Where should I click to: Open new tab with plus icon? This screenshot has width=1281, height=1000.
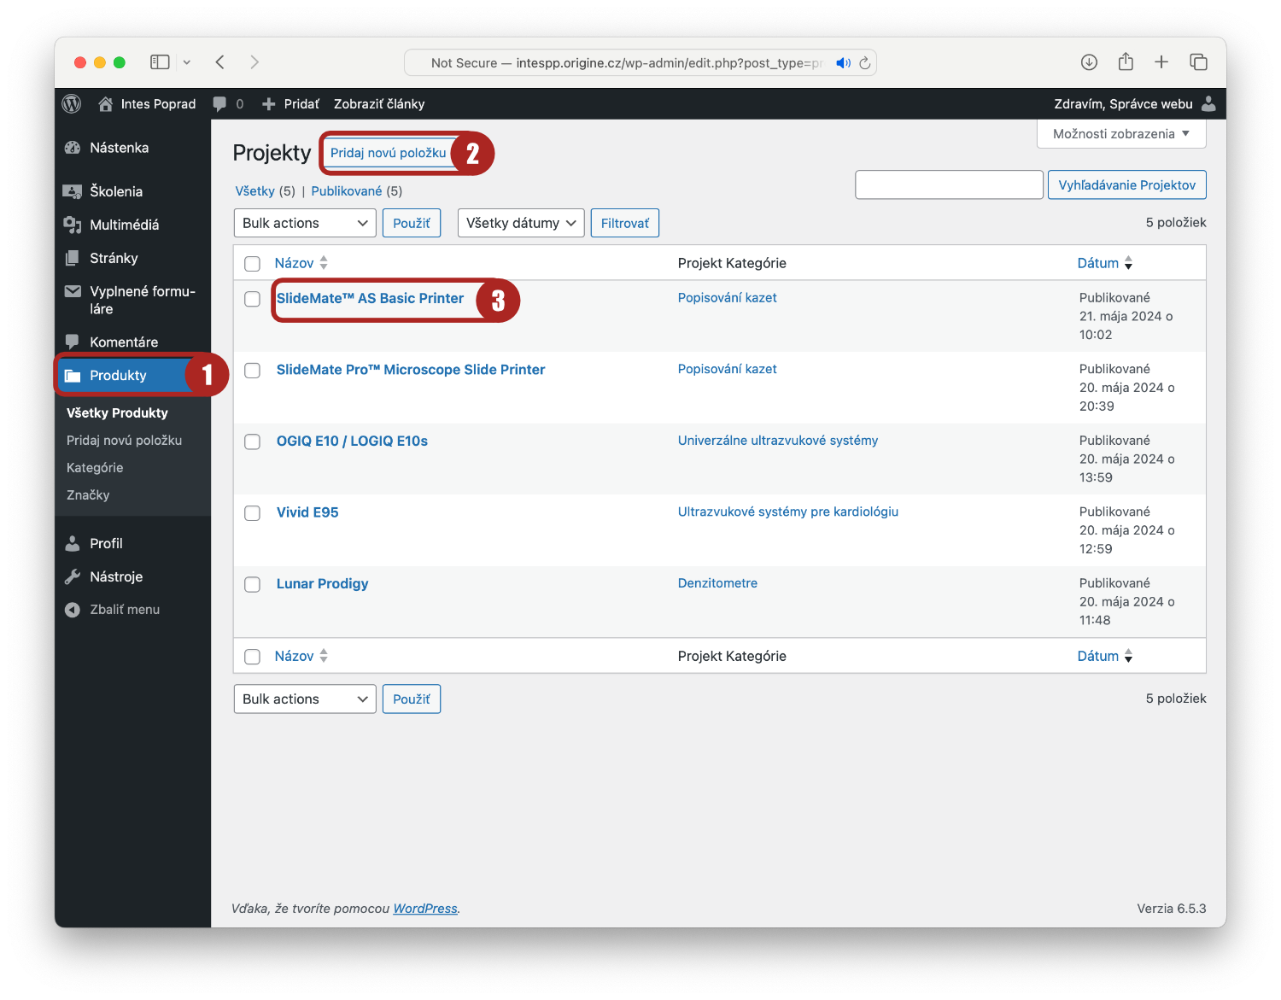pos(1161,61)
